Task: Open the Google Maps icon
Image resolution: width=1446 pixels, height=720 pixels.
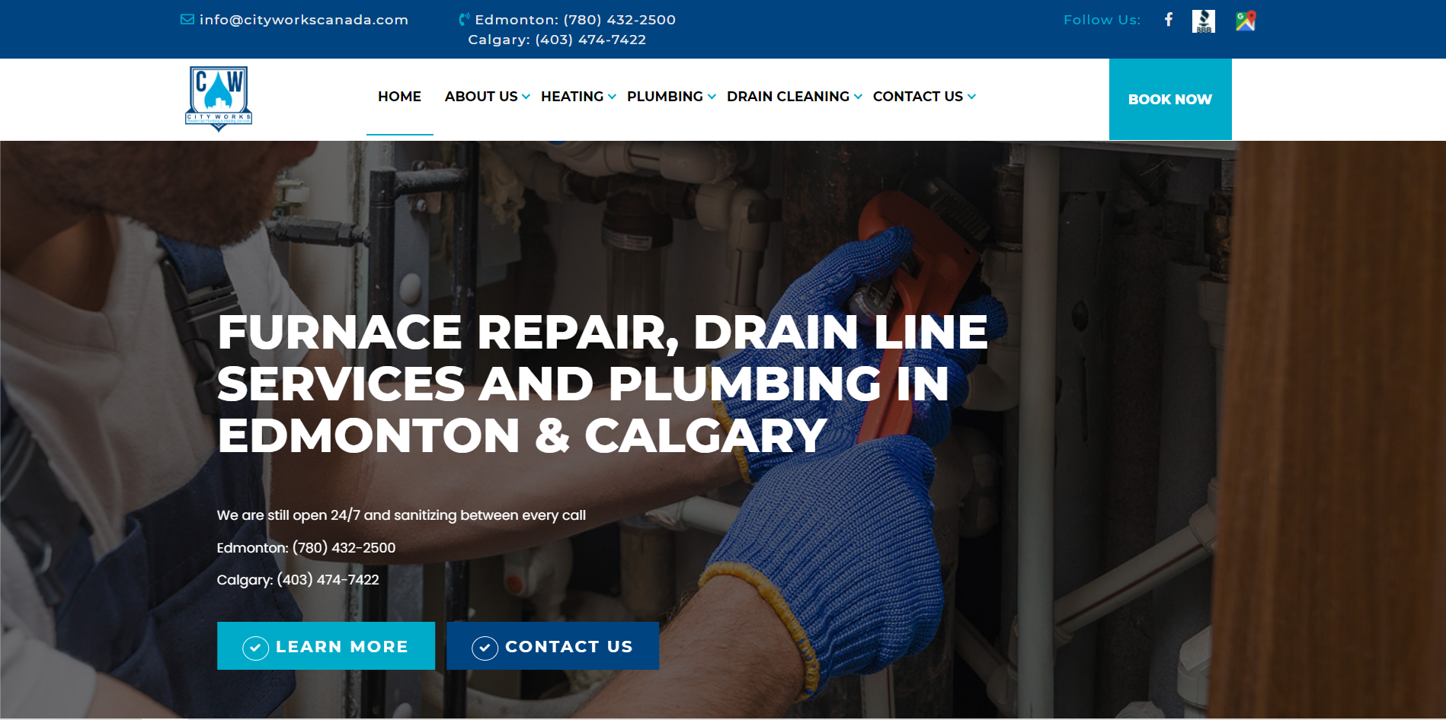Action: coord(1246,21)
